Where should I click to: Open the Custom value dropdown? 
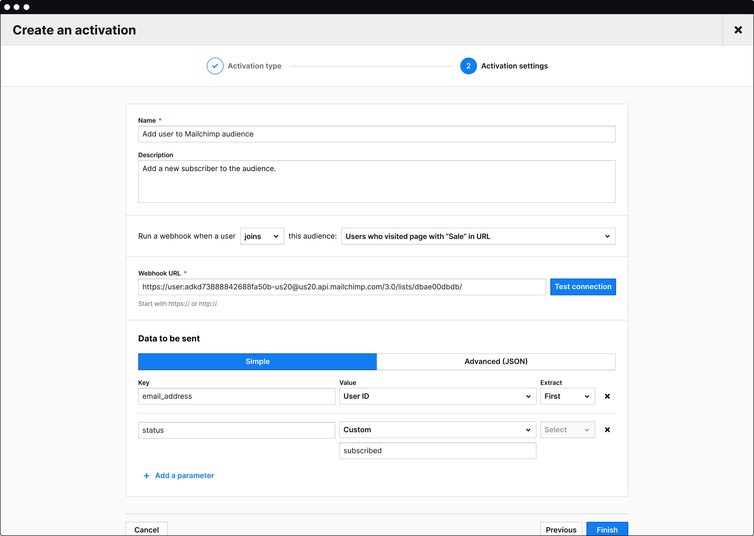[437, 430]
